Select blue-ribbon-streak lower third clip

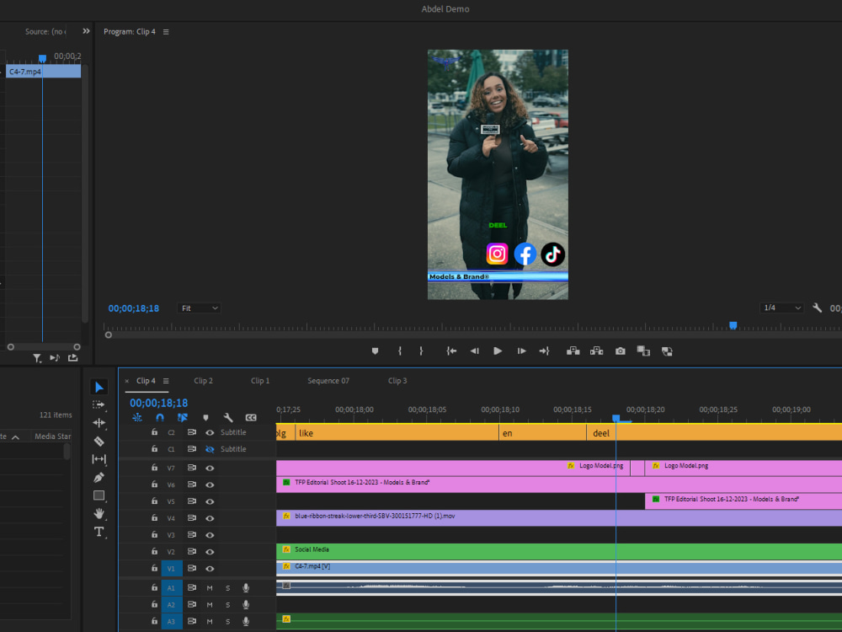click(559, 517)
